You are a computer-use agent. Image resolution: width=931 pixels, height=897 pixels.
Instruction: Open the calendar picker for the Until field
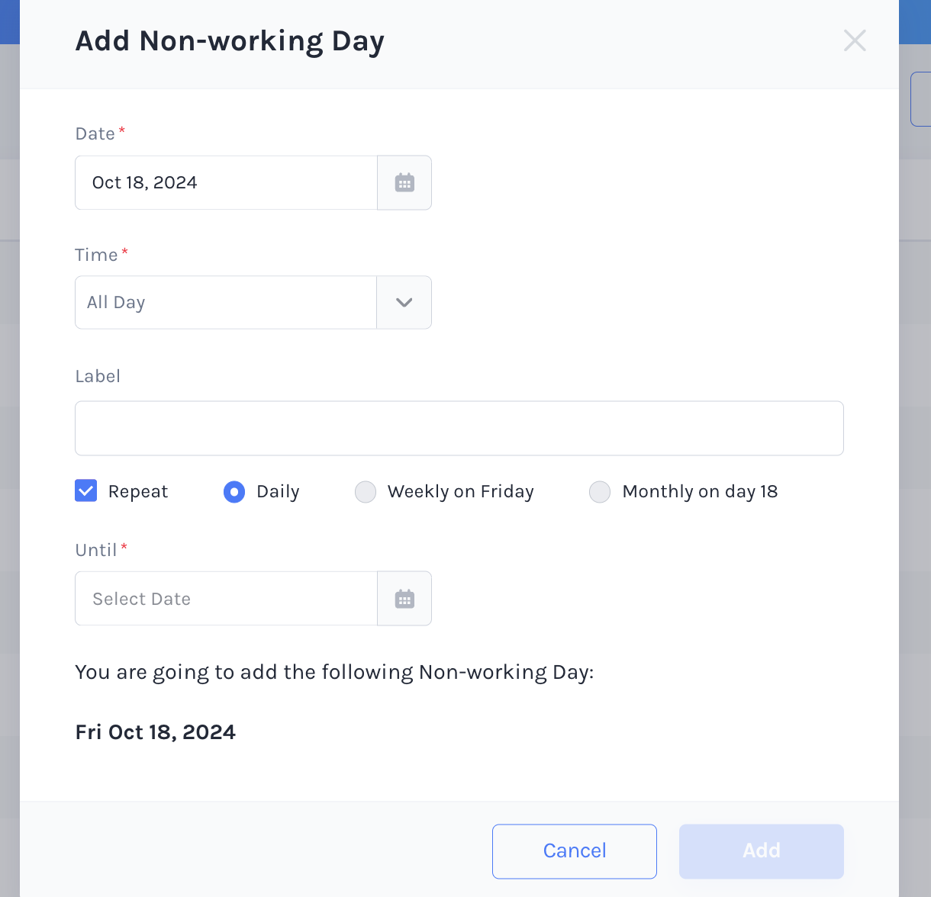[x=404, y=598]
